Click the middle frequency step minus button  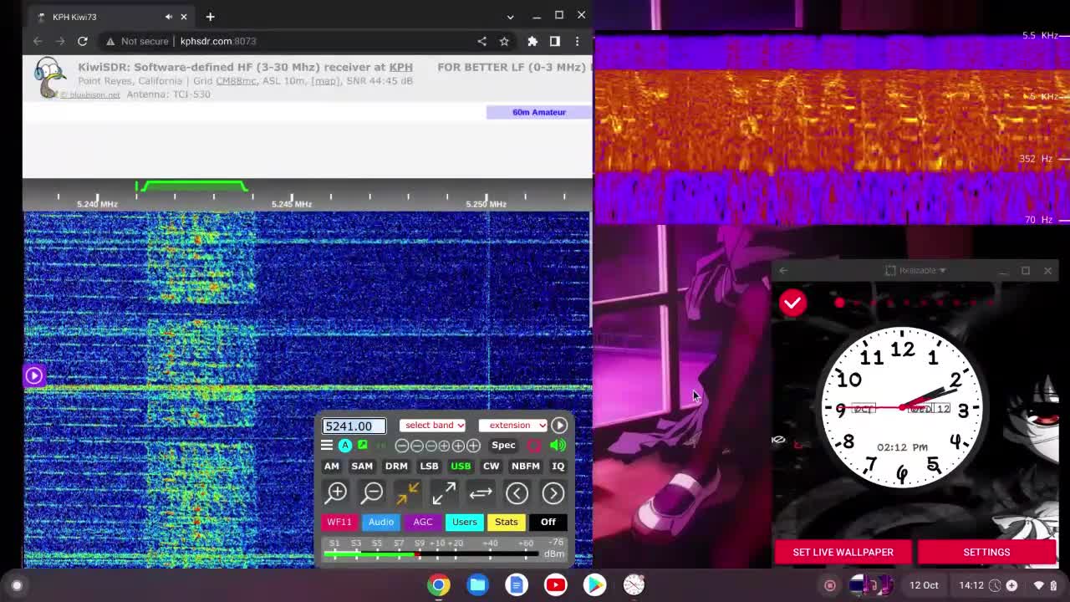coord(416,446)
